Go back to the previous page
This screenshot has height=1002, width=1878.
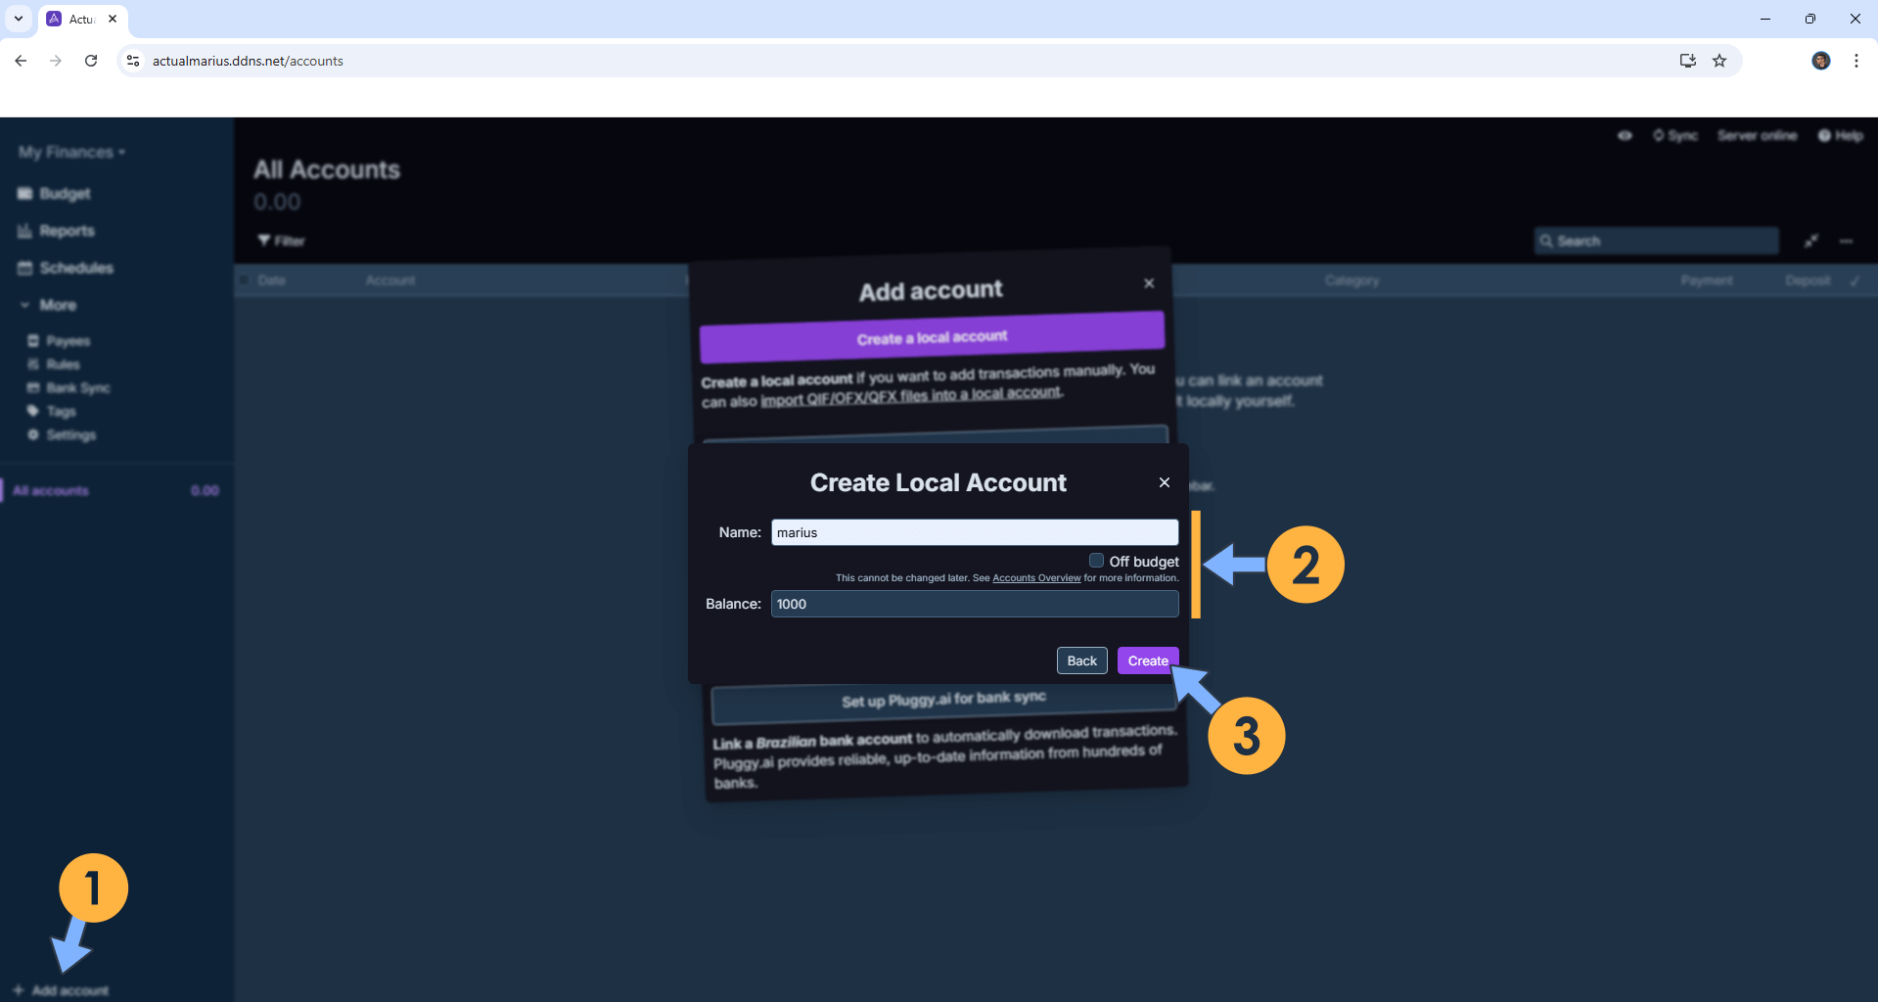tap(21, 61)
